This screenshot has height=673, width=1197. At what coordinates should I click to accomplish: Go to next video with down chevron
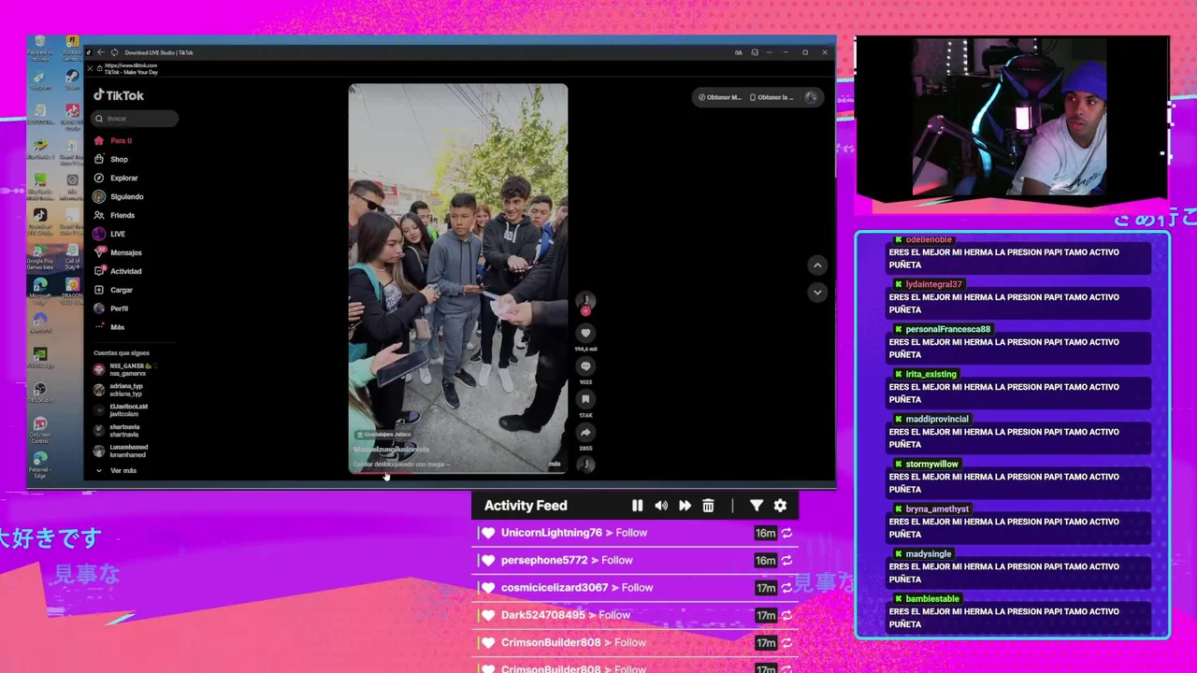pyautogui.click(x=817, y=293)
